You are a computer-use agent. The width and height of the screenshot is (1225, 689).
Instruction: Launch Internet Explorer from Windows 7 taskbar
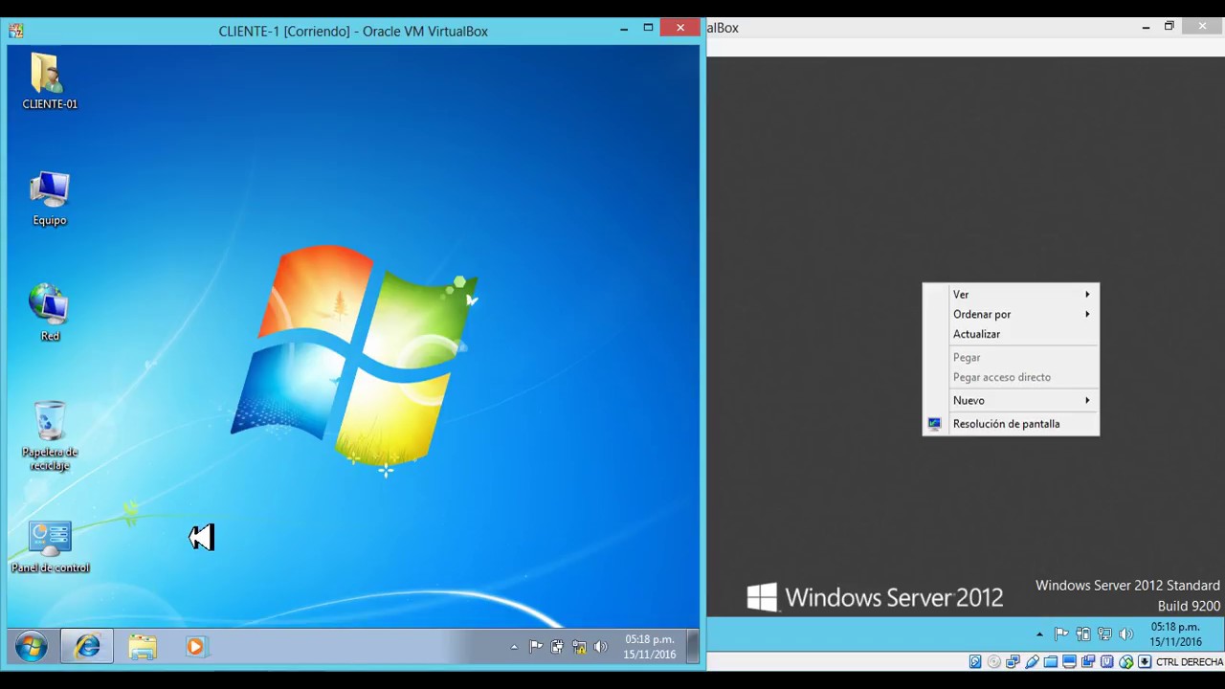pos(87,647)
